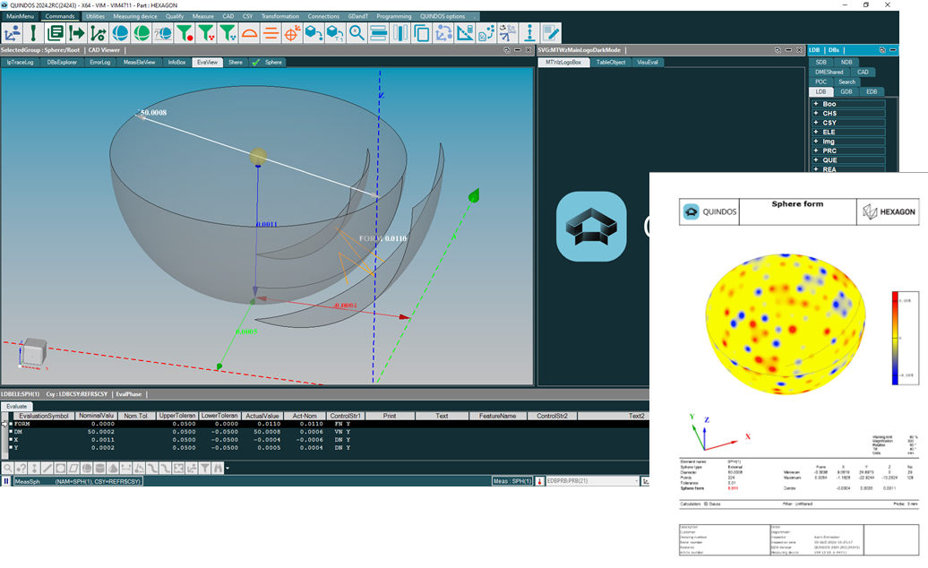Expand the CHS node in LDB tree
The image size is (928, 568).
click(815, 113)
